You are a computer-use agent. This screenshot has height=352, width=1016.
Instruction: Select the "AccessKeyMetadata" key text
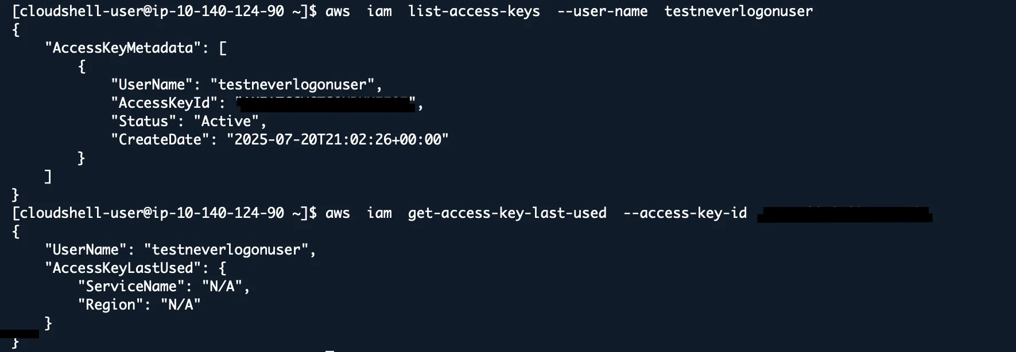point(123,48)
